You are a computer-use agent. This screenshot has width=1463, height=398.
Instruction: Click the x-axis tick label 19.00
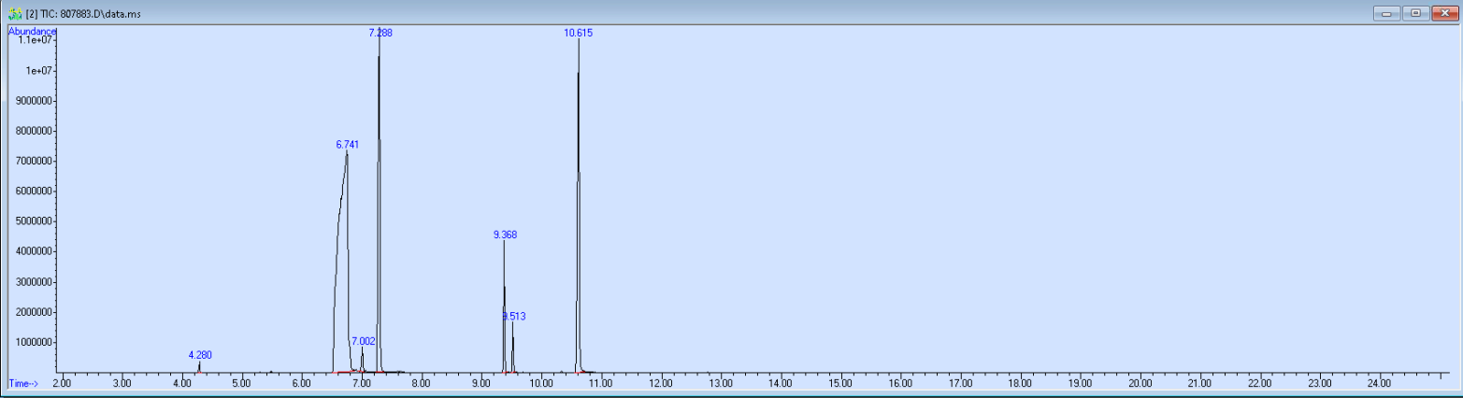1080,383
